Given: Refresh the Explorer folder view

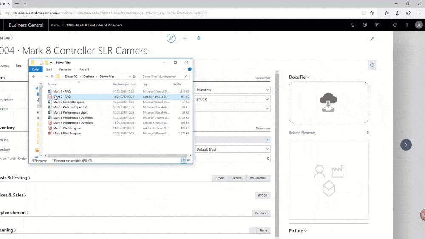Looking at the screenshot, I should 134,77.
